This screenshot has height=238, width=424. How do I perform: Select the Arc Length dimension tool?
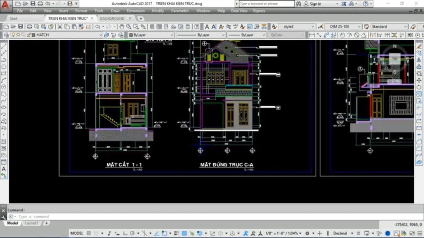[327, 35]
